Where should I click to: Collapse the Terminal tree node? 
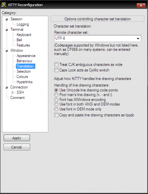click(x=7, y=30)
